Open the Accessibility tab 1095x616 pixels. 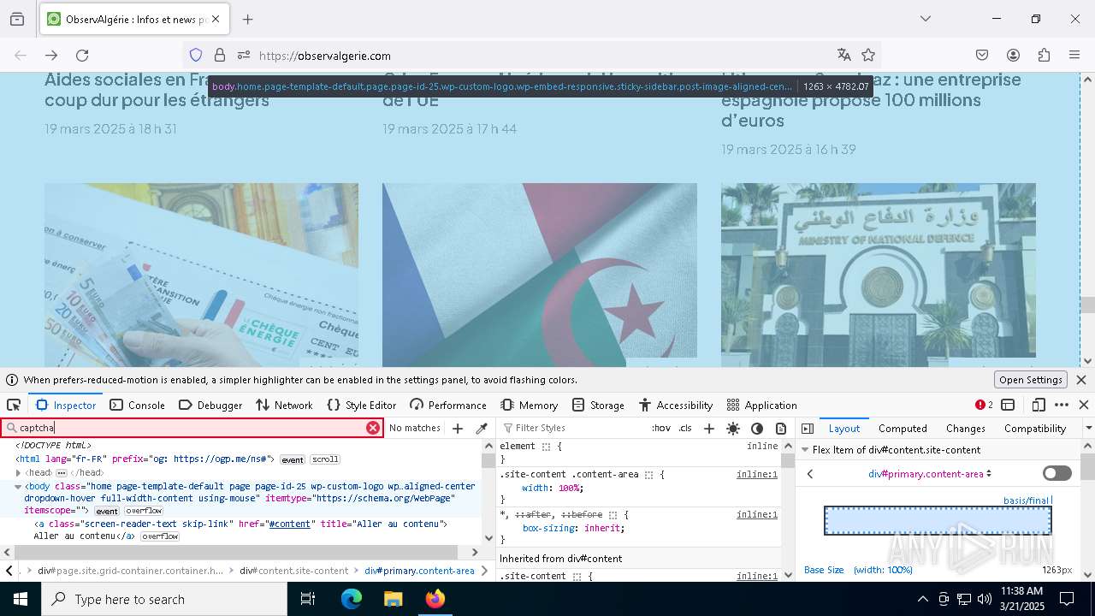(675, 405)
